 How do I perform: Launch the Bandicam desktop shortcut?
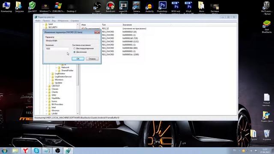(x=110, y=7)
